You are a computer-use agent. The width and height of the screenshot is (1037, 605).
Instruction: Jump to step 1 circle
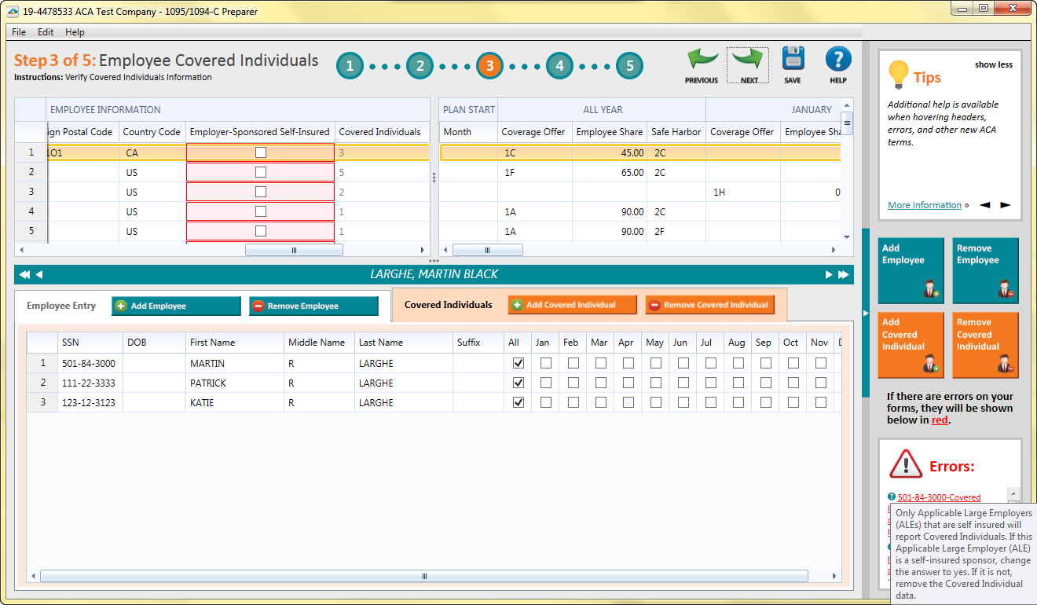click(x=350, y=66)
